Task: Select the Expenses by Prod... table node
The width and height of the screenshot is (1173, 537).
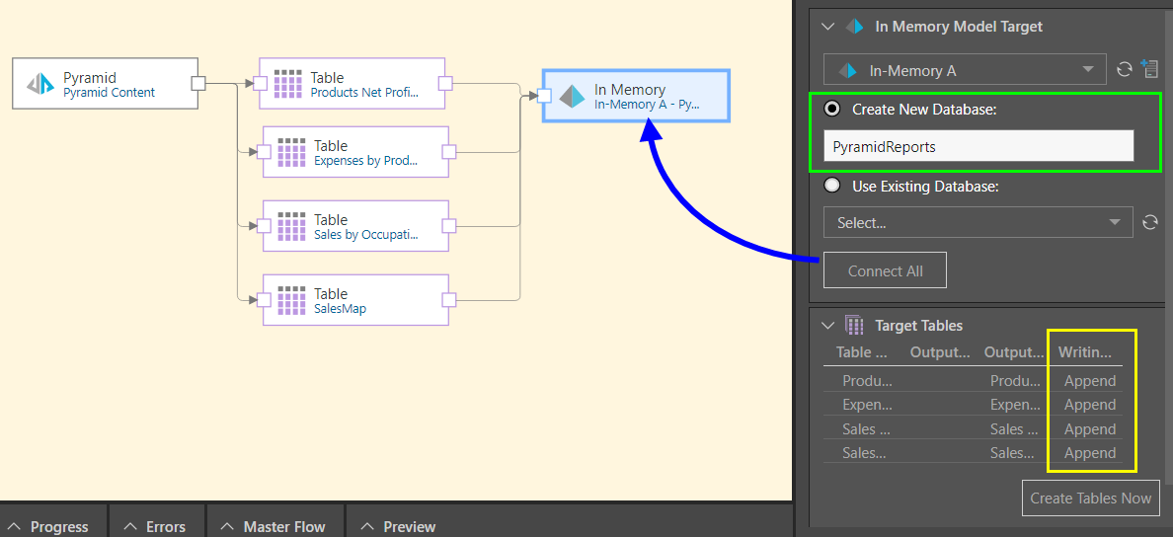Action: pos(355,152)
